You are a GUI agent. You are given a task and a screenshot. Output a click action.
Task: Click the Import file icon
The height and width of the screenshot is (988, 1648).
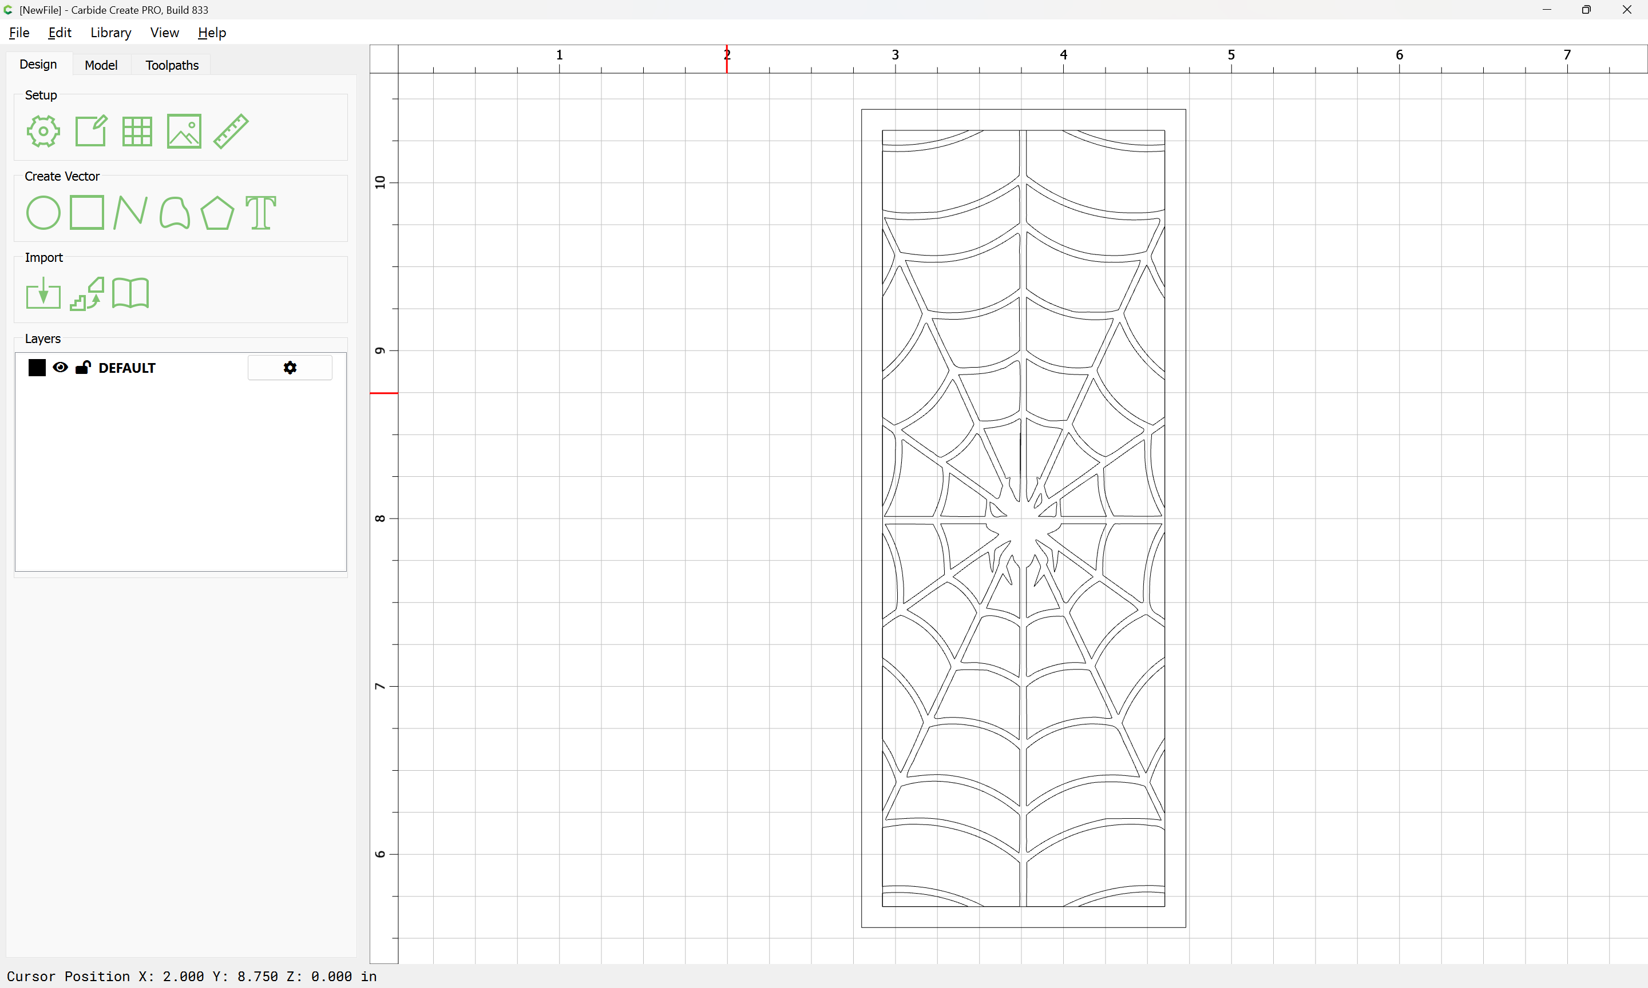(43, 294)
